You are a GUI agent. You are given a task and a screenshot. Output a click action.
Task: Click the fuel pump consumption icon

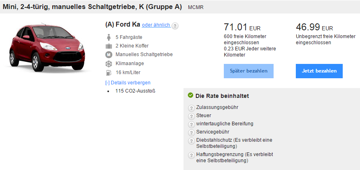[108, 73]
